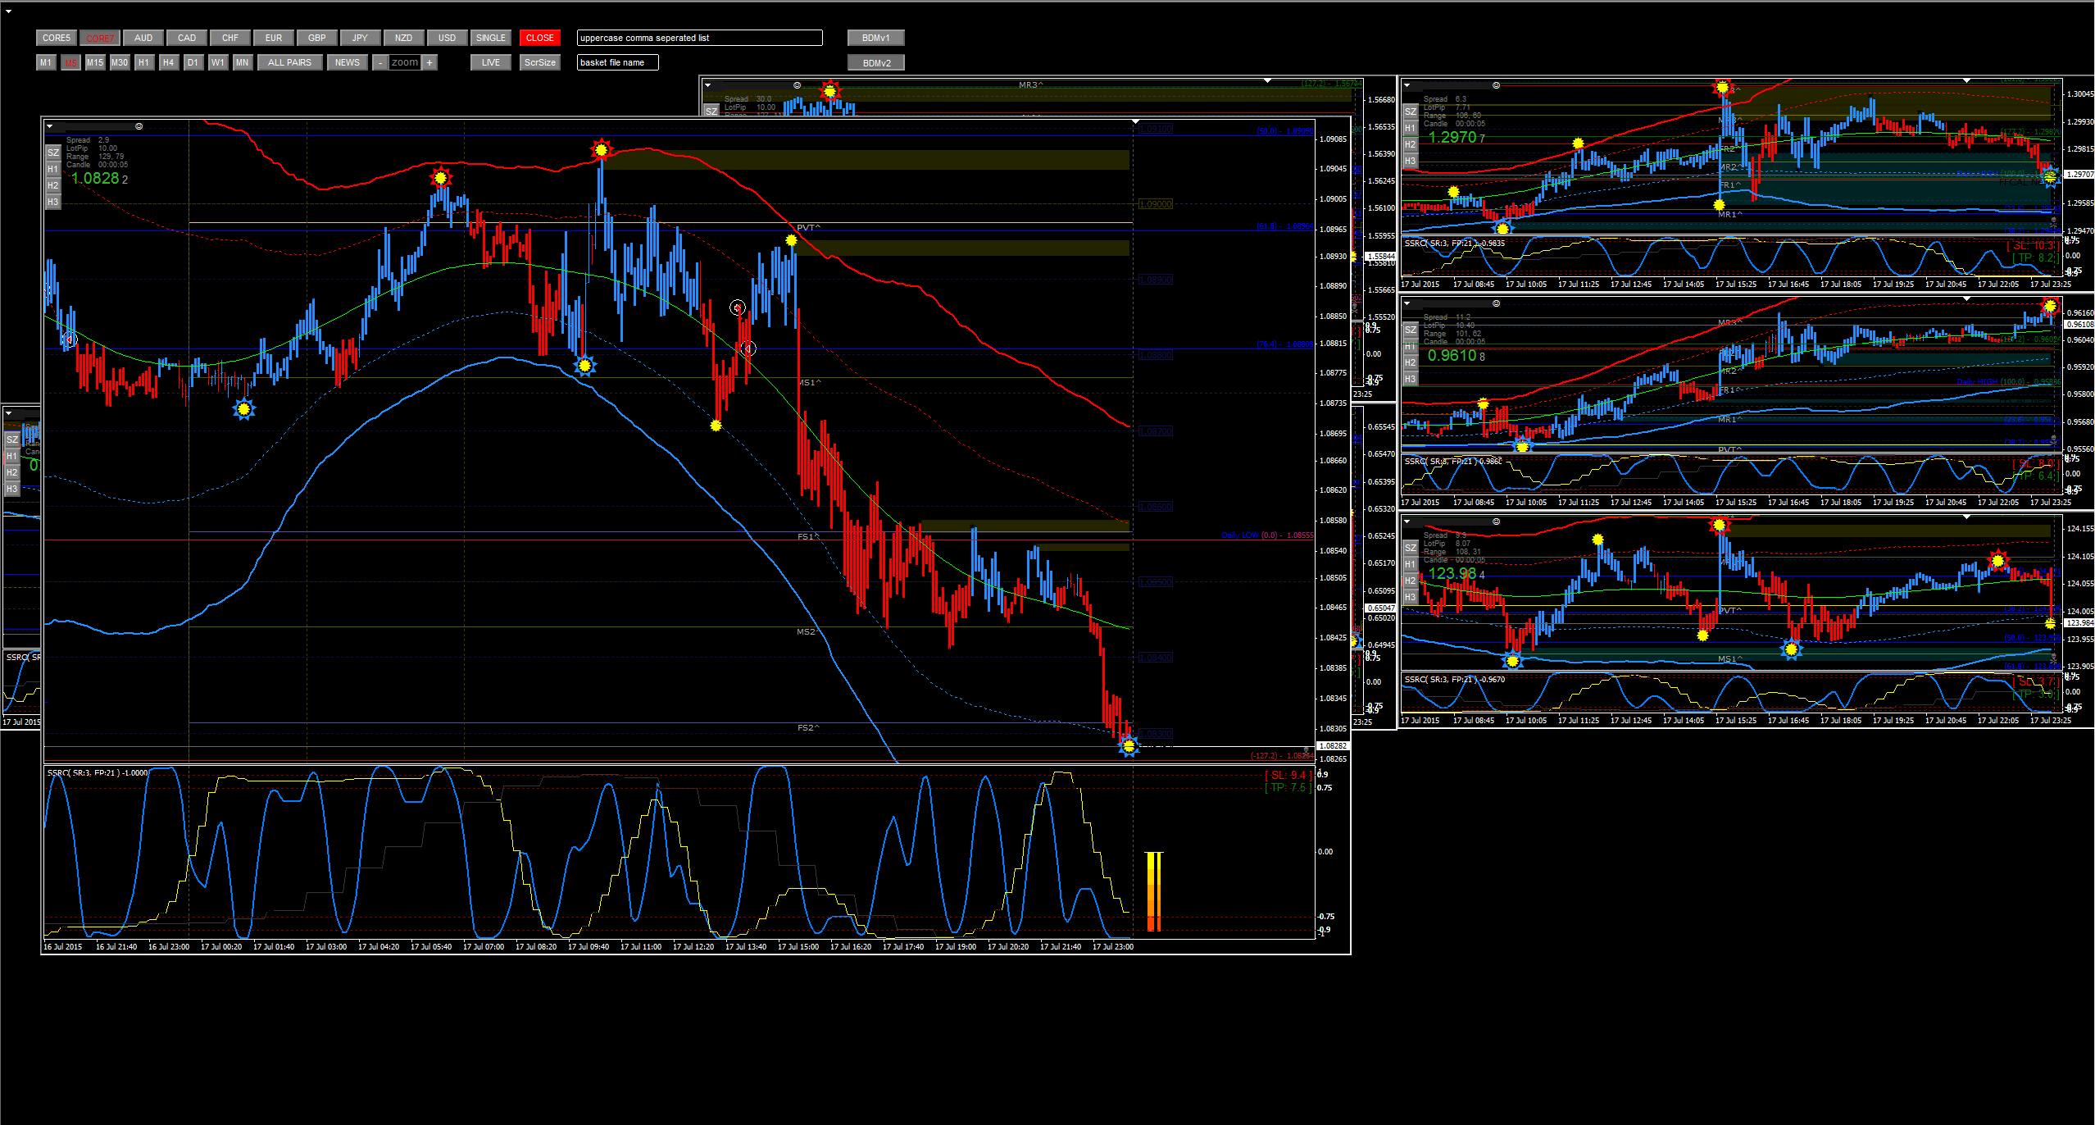Open the NEWS panel

(348, 62)
